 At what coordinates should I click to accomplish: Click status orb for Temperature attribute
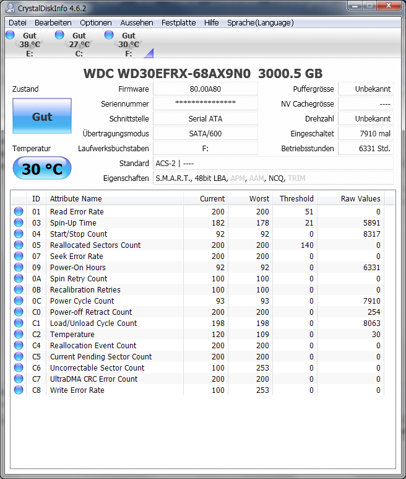tap(19, 334)
